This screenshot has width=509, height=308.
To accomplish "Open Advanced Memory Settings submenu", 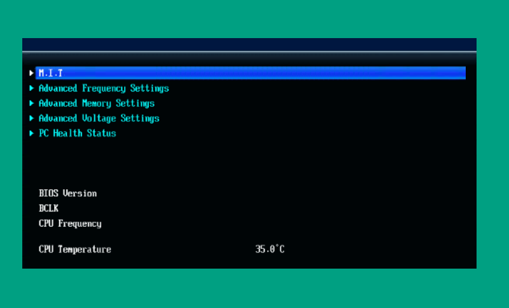I will (x=97, y=104).
